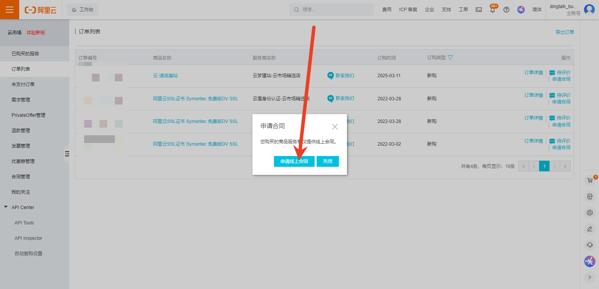This screenshot has width=599, height=289.
Task: Open the 工单 menu
Action: coord(463,10)
